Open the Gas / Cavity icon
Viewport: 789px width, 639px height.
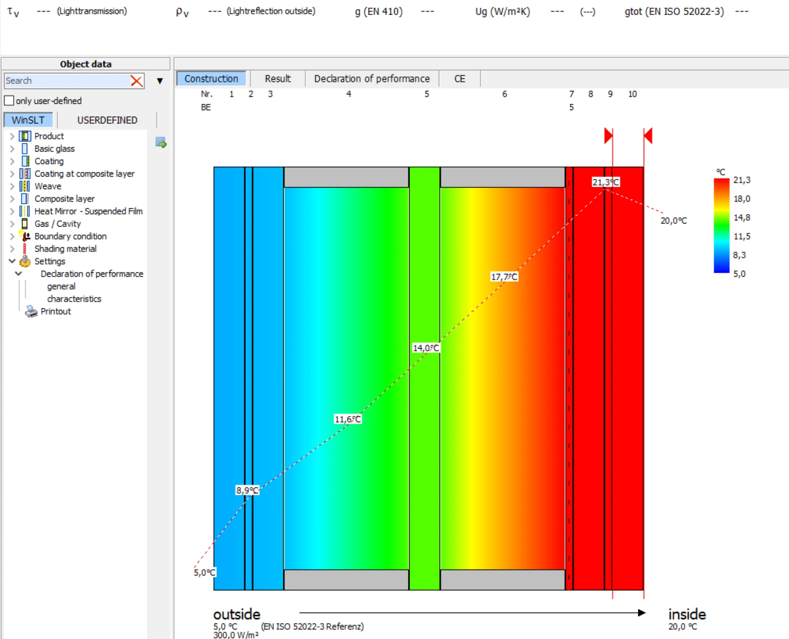click(x=25, y=224)
